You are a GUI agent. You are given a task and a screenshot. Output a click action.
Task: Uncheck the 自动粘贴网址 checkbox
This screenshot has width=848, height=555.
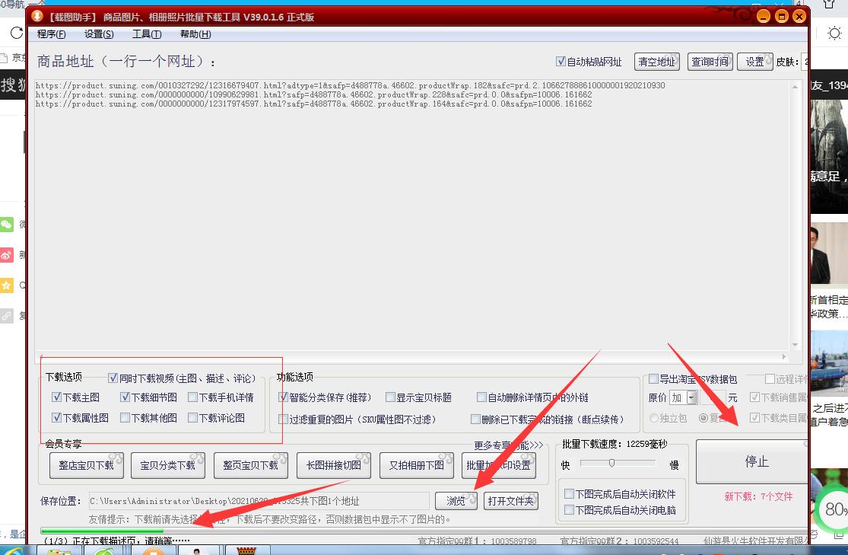click(561, 62)
